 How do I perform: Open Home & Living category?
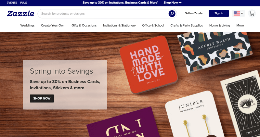coord(220,26)
